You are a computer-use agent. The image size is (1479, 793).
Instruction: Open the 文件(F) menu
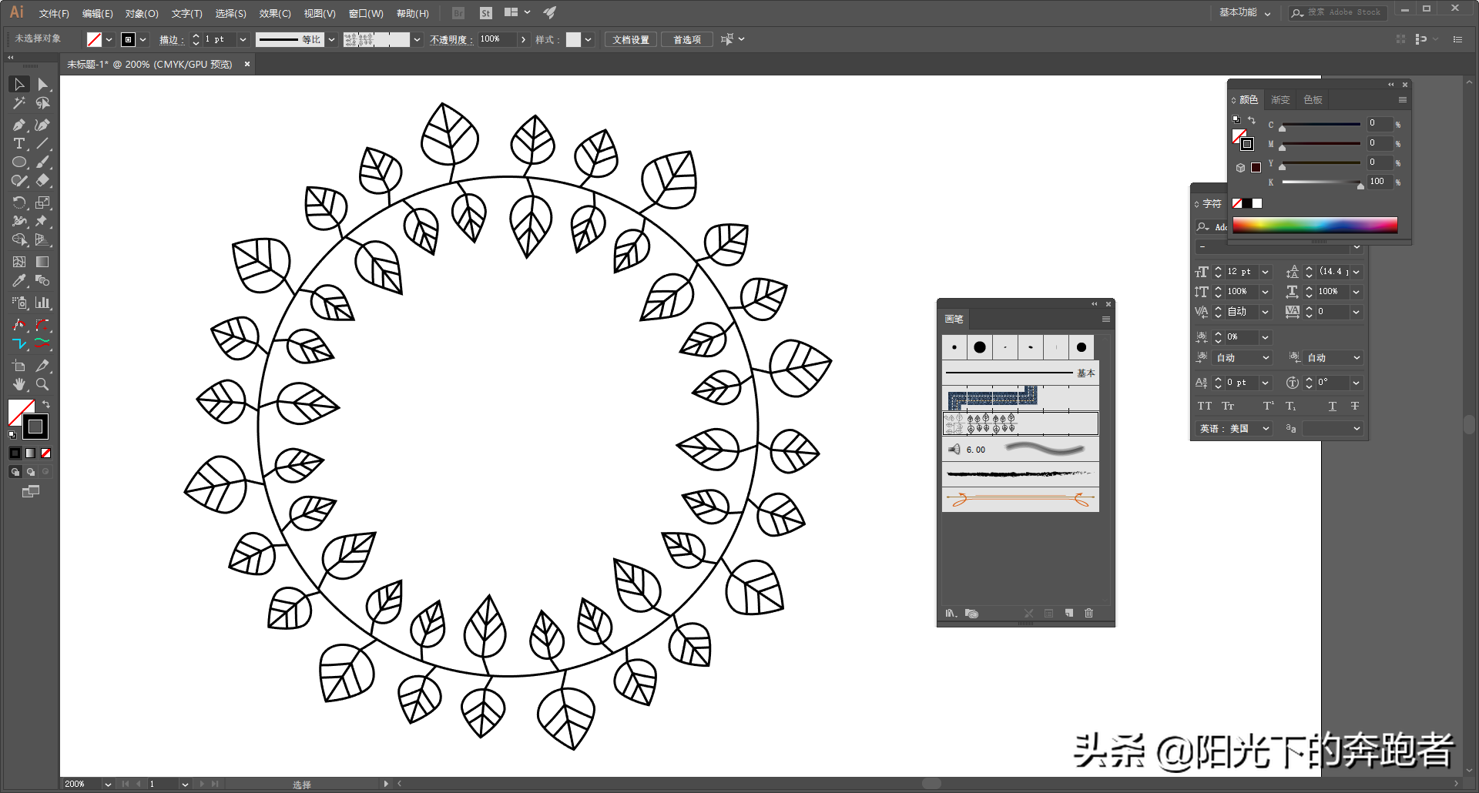point(54,13)
